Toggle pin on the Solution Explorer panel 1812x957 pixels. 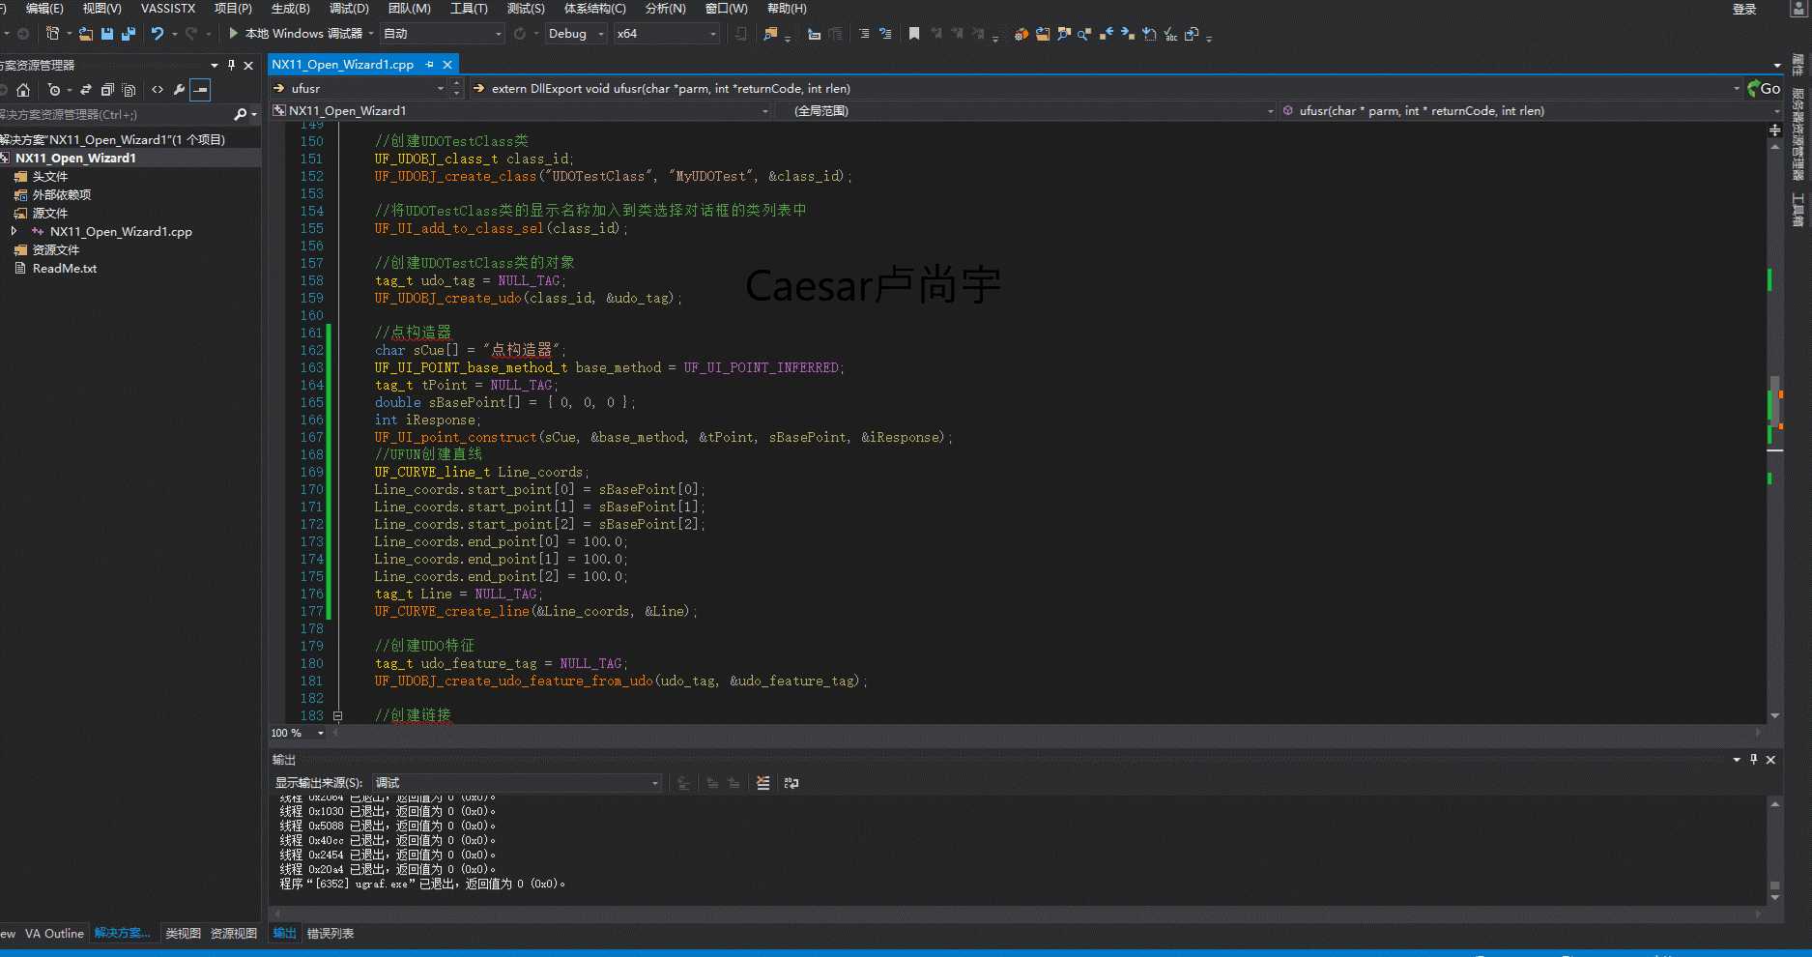pyautogui.click(x=232, y=65)
